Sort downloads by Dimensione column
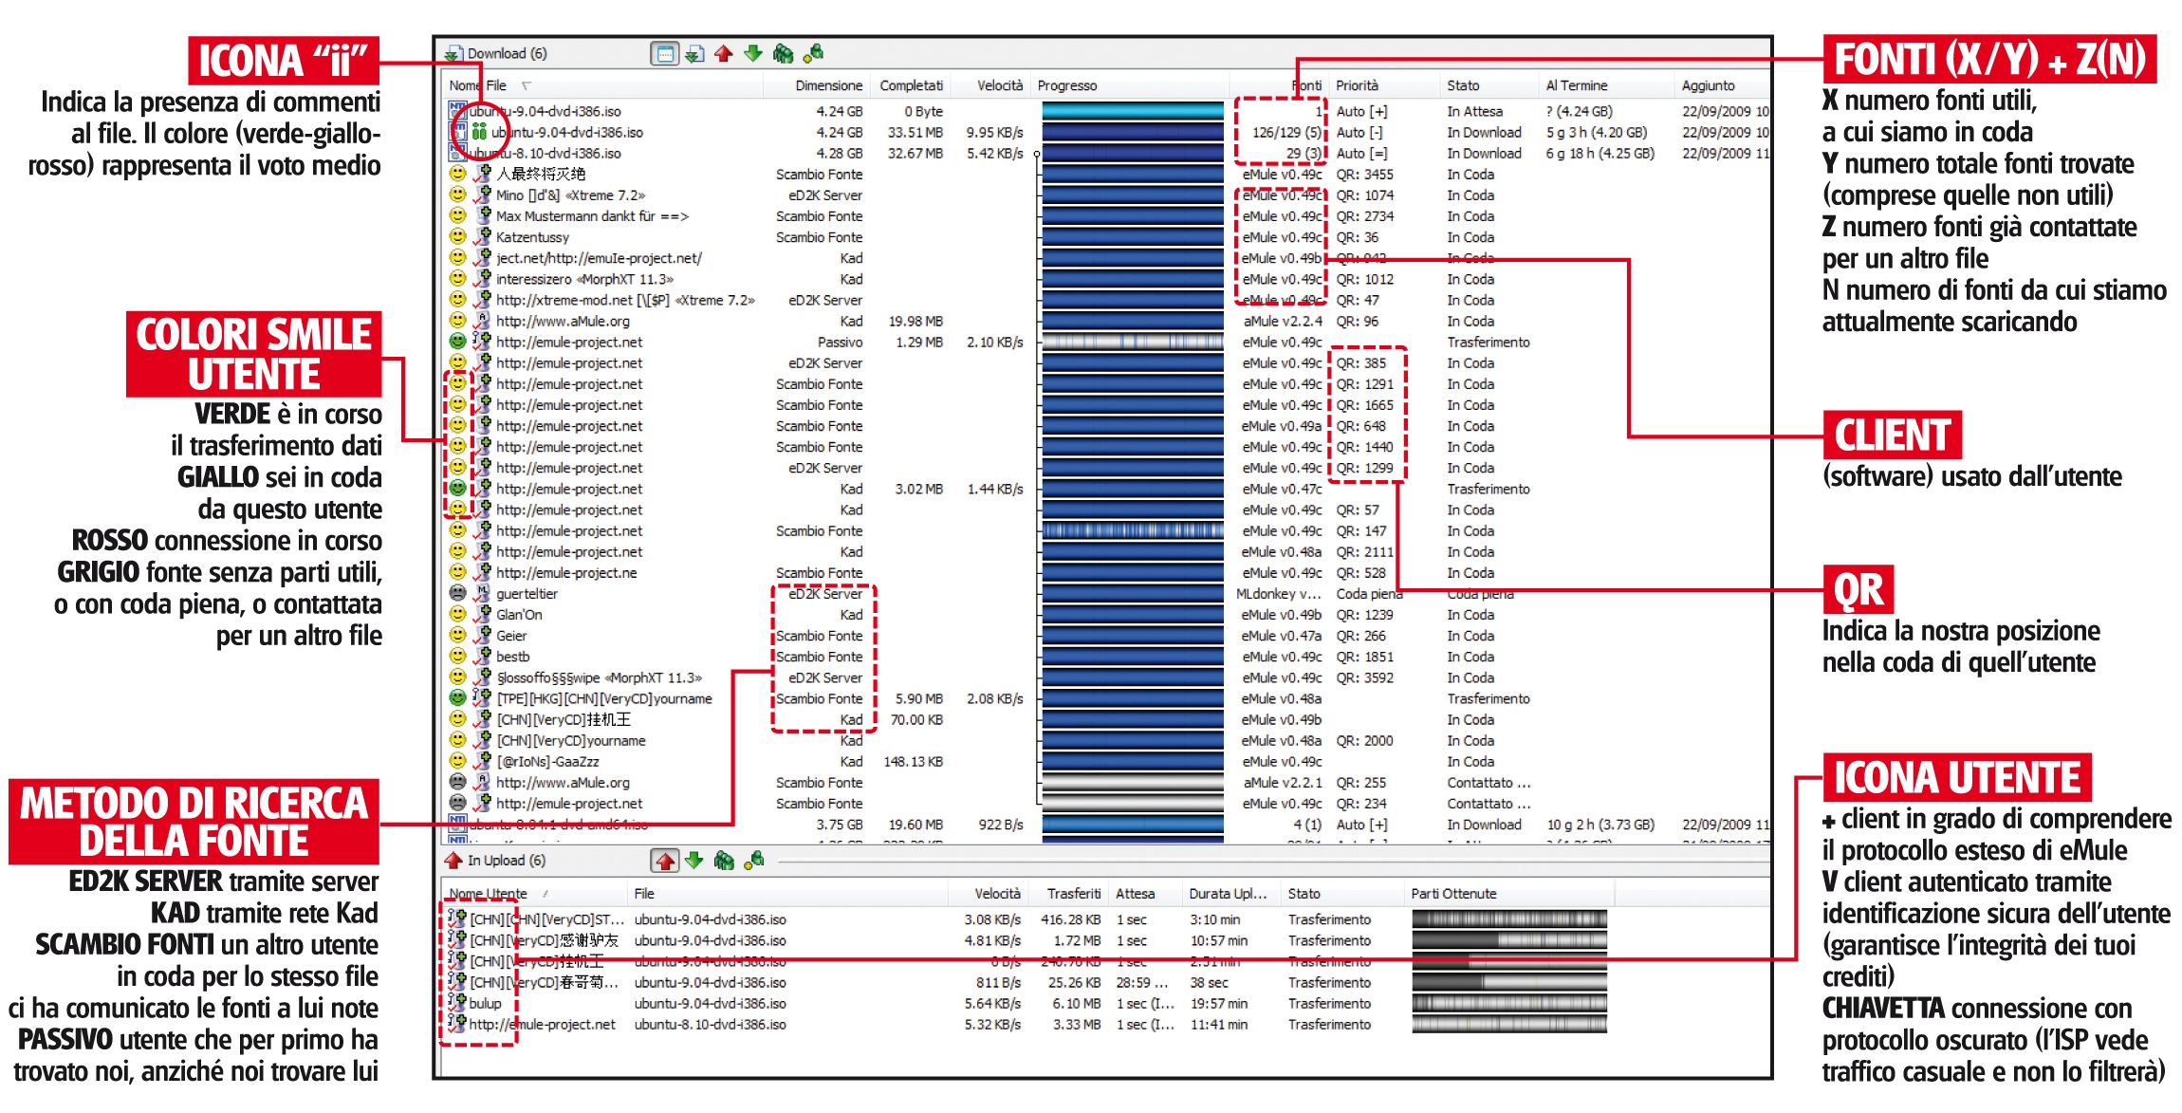Screen dimensions: 2182x1113 pos(828,85)
